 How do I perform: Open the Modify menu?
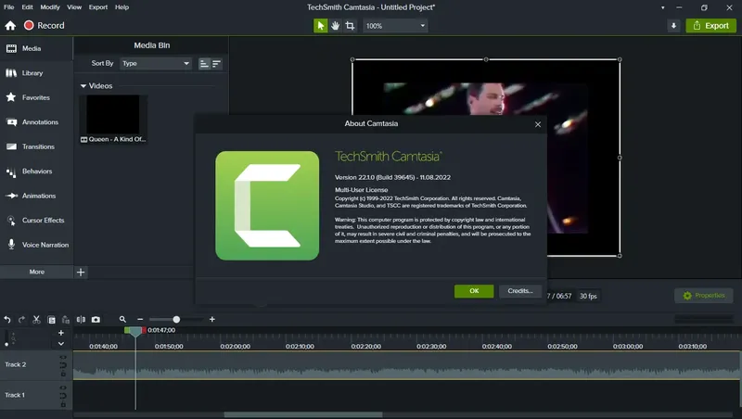pyautogui.click(x=50, y=7)
